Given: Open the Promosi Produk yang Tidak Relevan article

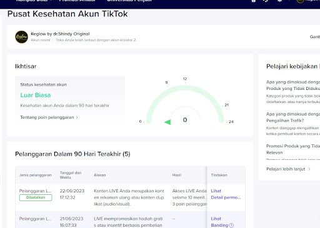Looking at the screenshot, I should pos(293,149).
